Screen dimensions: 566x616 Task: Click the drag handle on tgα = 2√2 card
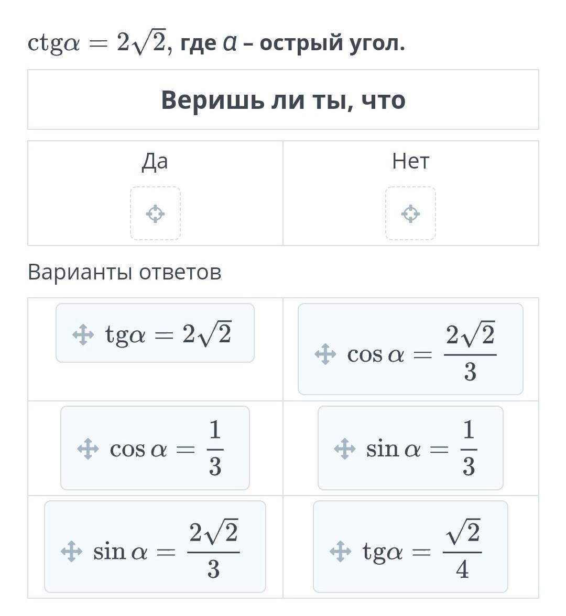(x=83, y=335)
